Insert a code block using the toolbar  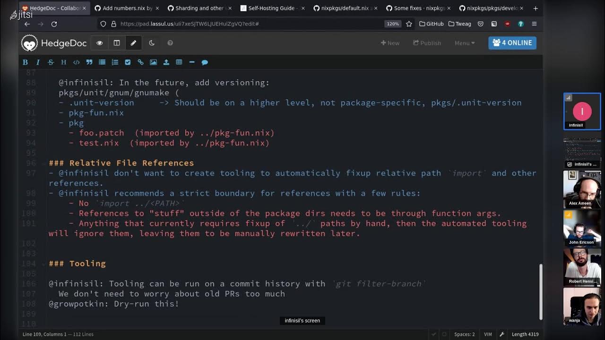pos(76,62)
